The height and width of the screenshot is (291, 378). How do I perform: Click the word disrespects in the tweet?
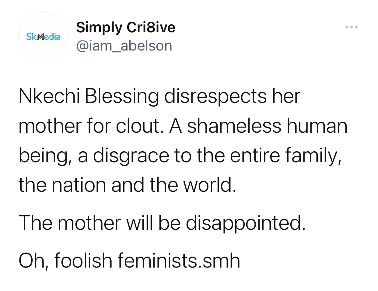(x=215, y=97)
